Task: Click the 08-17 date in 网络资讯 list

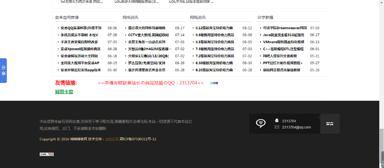Action: click(180, 28)
